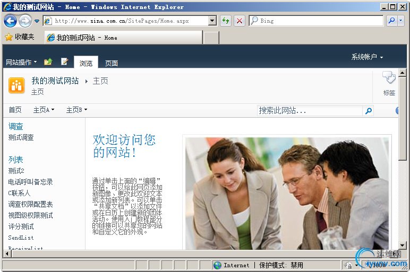
Task: Click the orange site logo icon
Action: [16, 85]
